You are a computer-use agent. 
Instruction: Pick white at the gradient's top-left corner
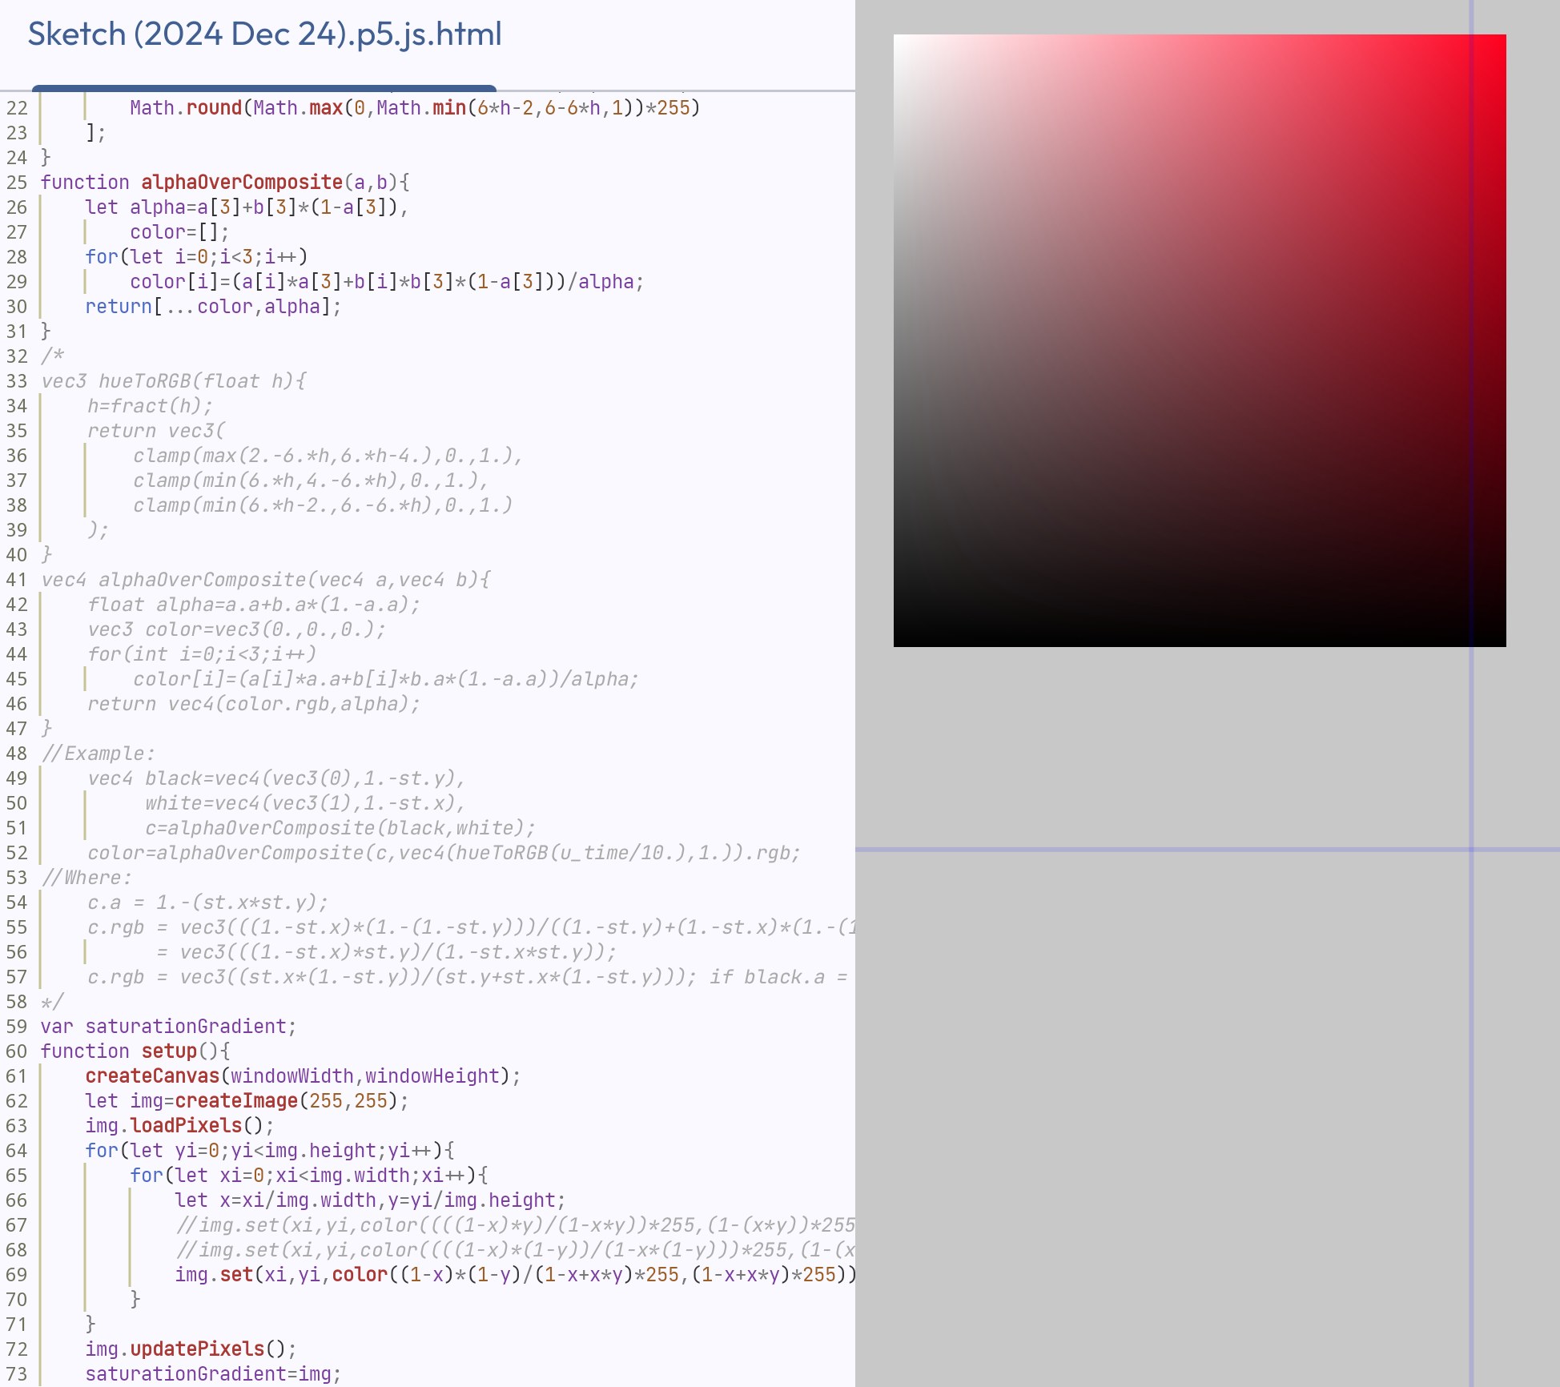(x=898, y=38)
